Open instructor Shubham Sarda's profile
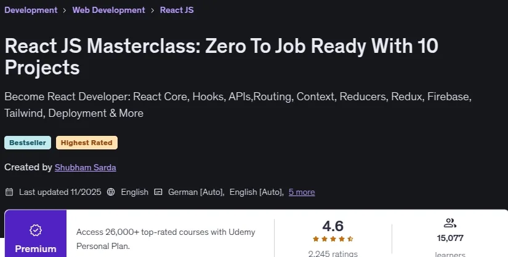Viewport: 508px width, 257px height. click(x=85, y=167)
